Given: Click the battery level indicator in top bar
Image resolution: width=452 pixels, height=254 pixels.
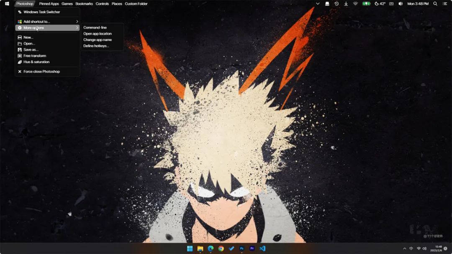Looking at the screenshot, I should [366, 4].
